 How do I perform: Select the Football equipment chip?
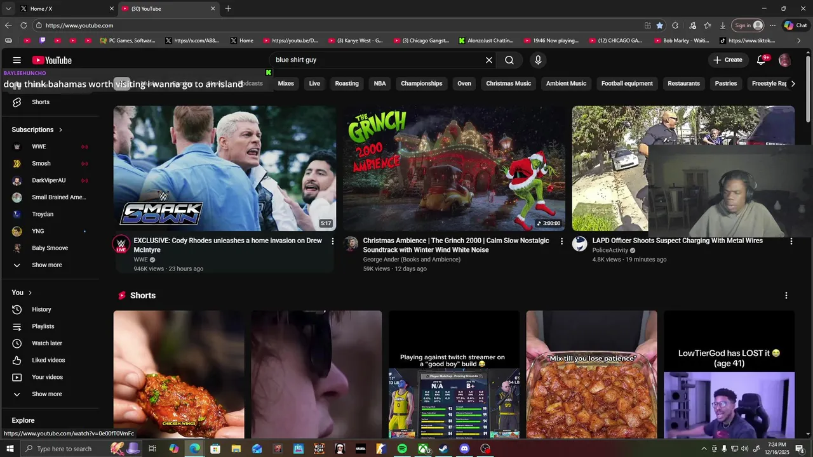(x=627, y=83)
